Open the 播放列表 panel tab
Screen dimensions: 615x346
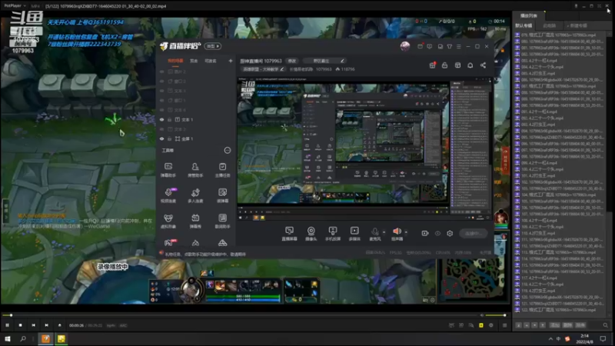[x=528, y=15]
